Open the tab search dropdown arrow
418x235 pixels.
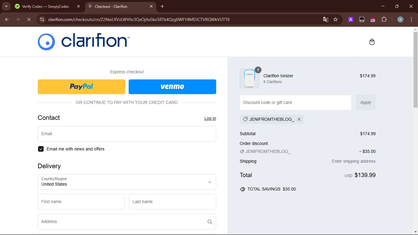[6, 6]
